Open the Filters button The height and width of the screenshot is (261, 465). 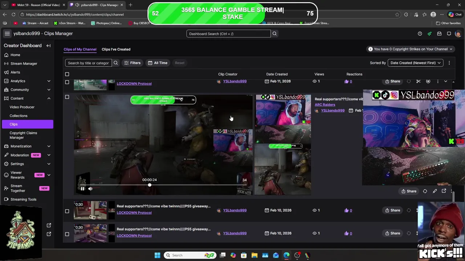(x=132, y=63)
